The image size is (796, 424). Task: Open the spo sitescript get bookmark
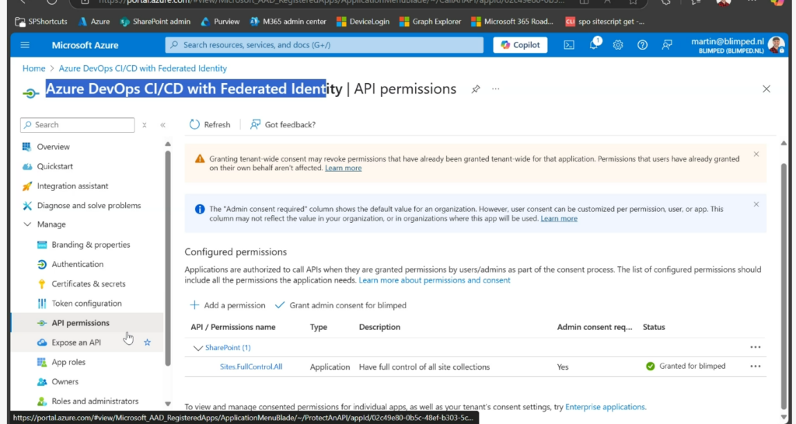[x=605, y=22]
